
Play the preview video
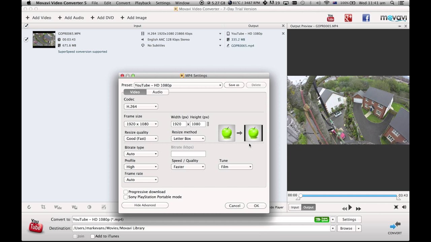350,208
